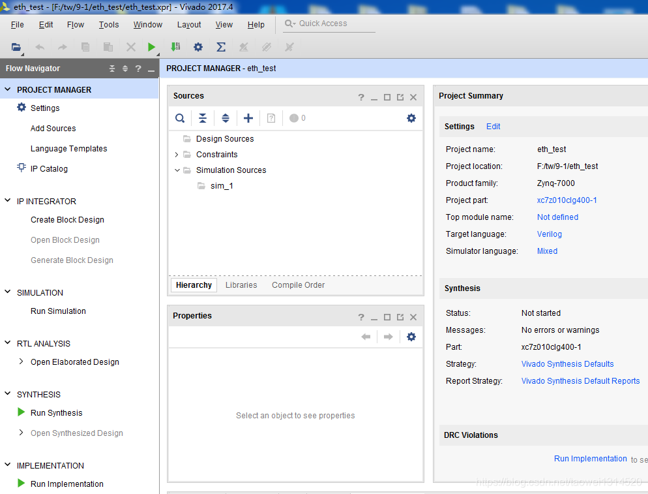Click the Verilog target language link
The width and height of the screenshot is (648, 494).
tap(549, 234)
